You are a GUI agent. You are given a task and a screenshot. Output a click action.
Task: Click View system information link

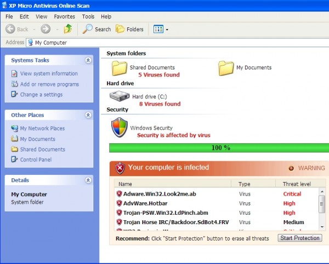tap(49, 74)
